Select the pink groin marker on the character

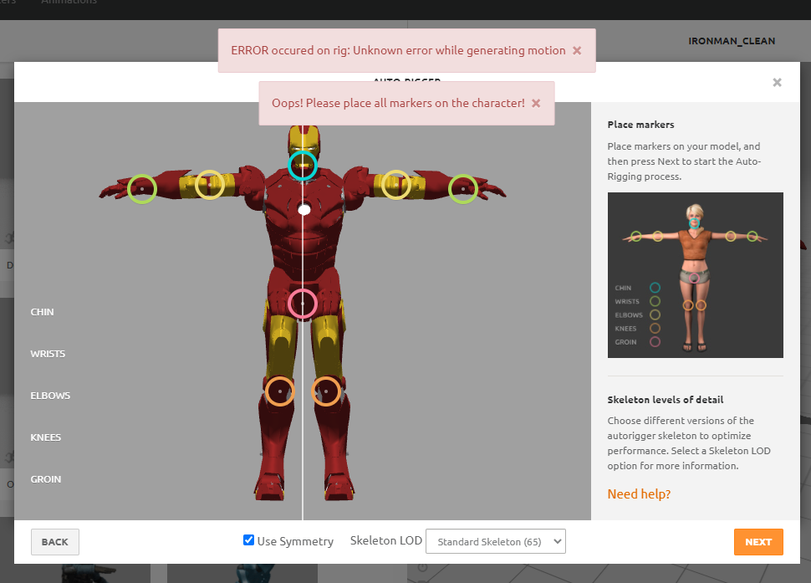(x=303, y=304)
